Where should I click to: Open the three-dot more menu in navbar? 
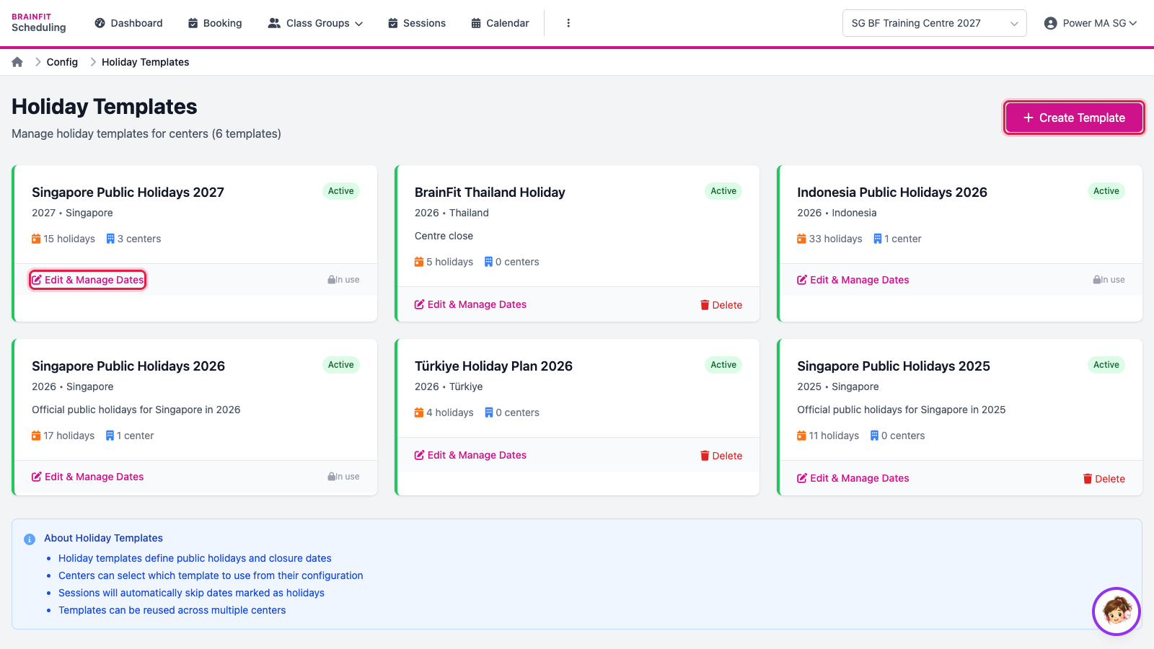point(568,23)
